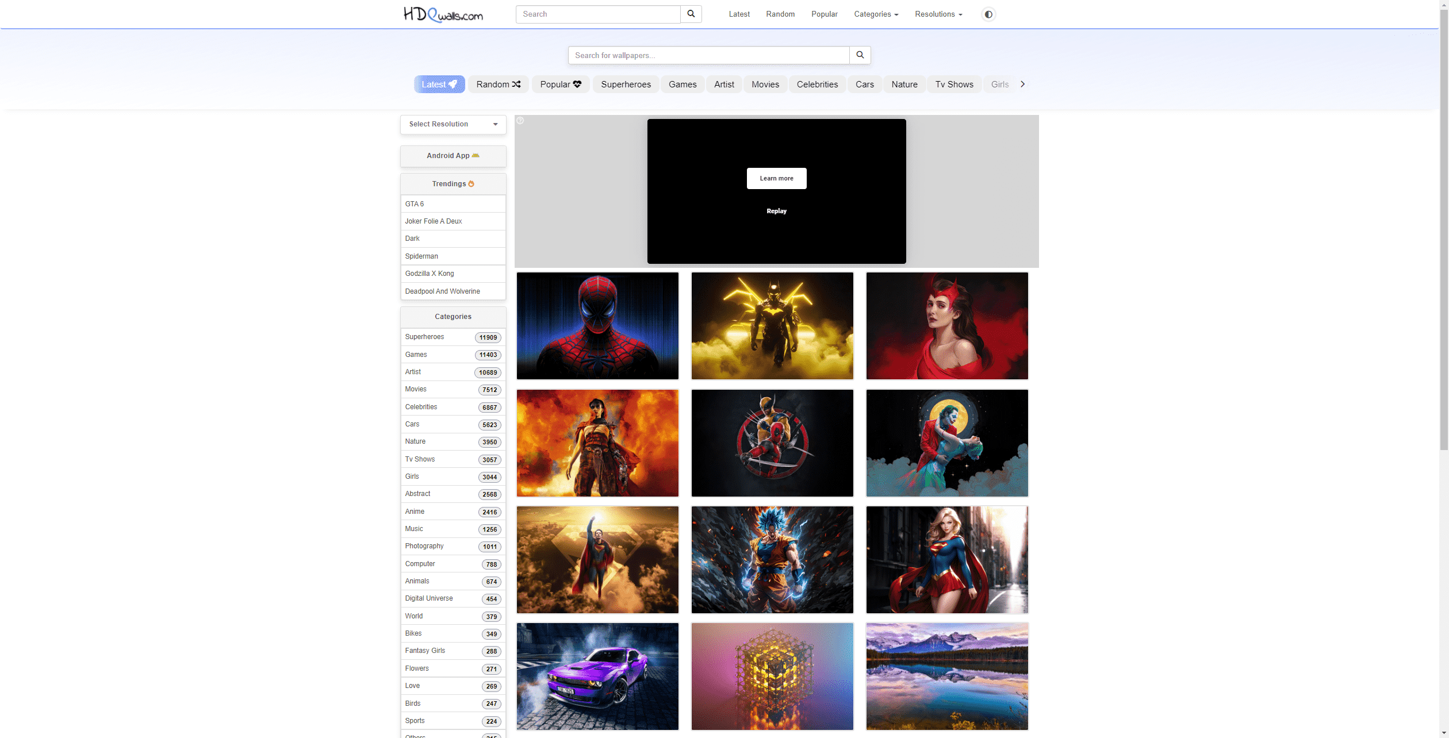Click the search magnifier icon
This screenshot has width=1449, height=738.
coord(691,13)
